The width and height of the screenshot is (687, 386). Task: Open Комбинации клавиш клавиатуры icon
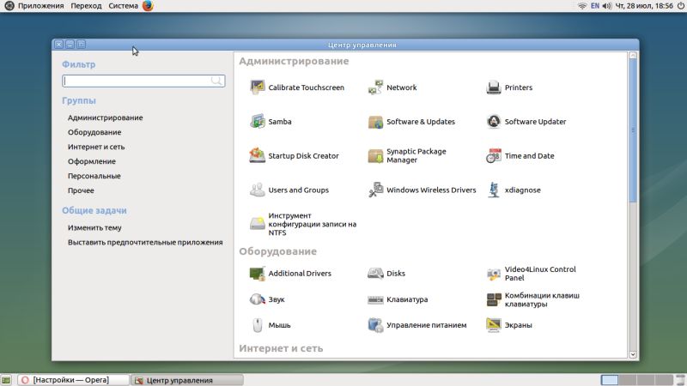(494, 299)
